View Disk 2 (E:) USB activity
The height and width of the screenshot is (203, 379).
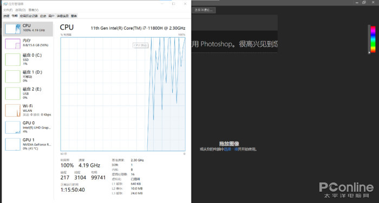coord(28,93)
